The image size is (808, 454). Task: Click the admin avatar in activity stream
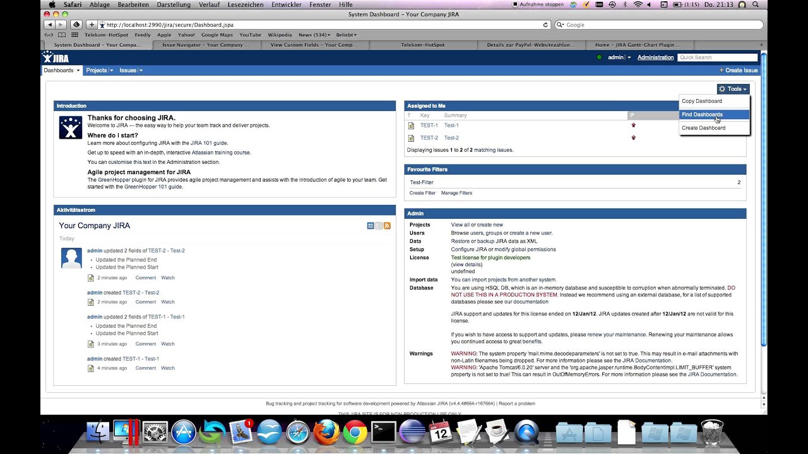tap(71, 257)
